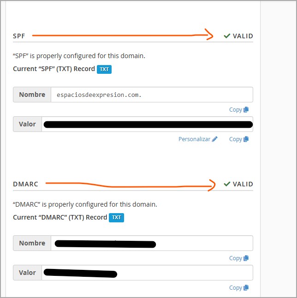Click the TXT badge on the SPF record

click(x=104, y=69)
